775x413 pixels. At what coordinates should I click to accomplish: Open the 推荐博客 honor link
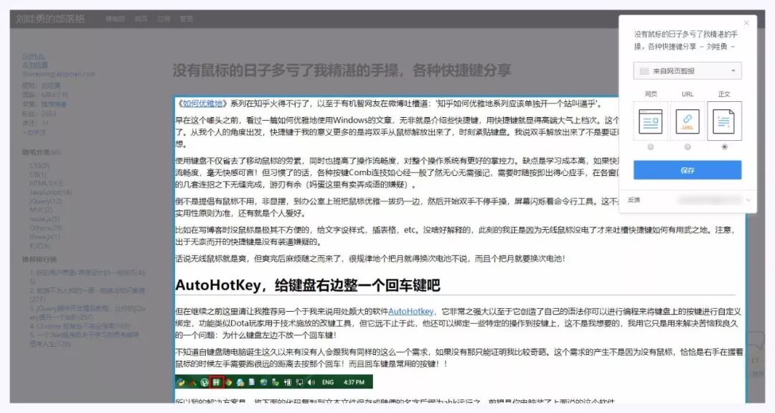pyautogui.click(x=54, y=104)
